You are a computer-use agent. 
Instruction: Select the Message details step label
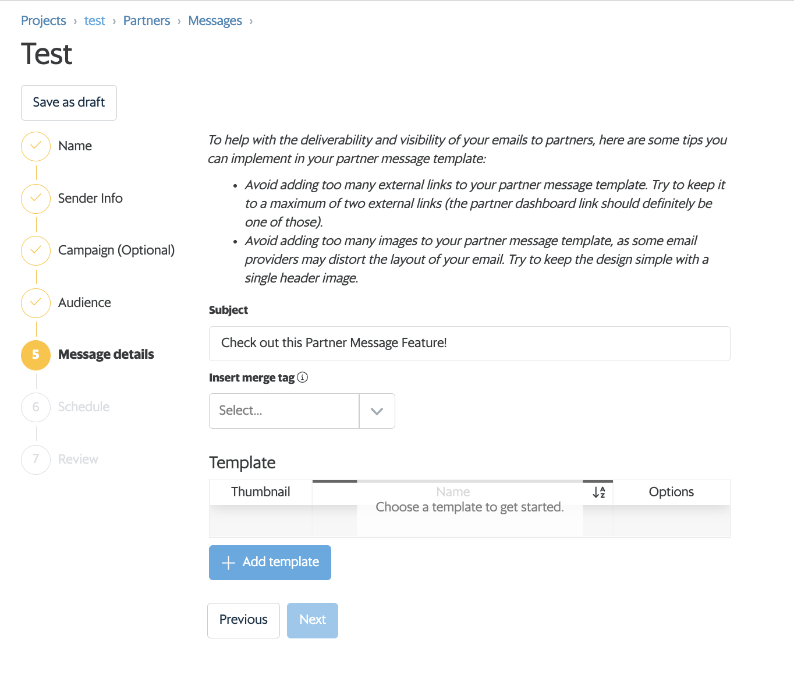pos(106,355)
